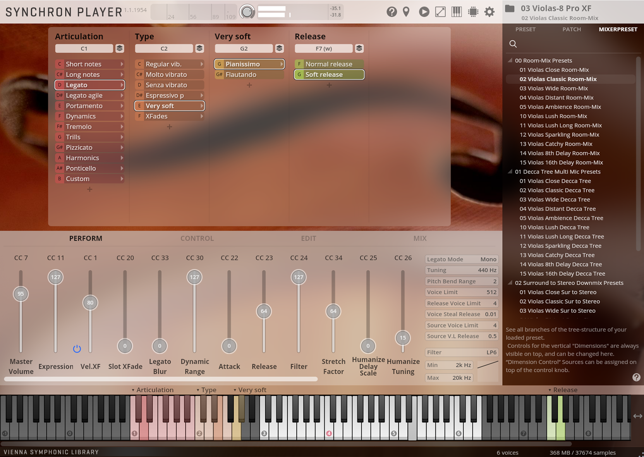Open the CPU chip MIDI icon

[x=473, y=12]
